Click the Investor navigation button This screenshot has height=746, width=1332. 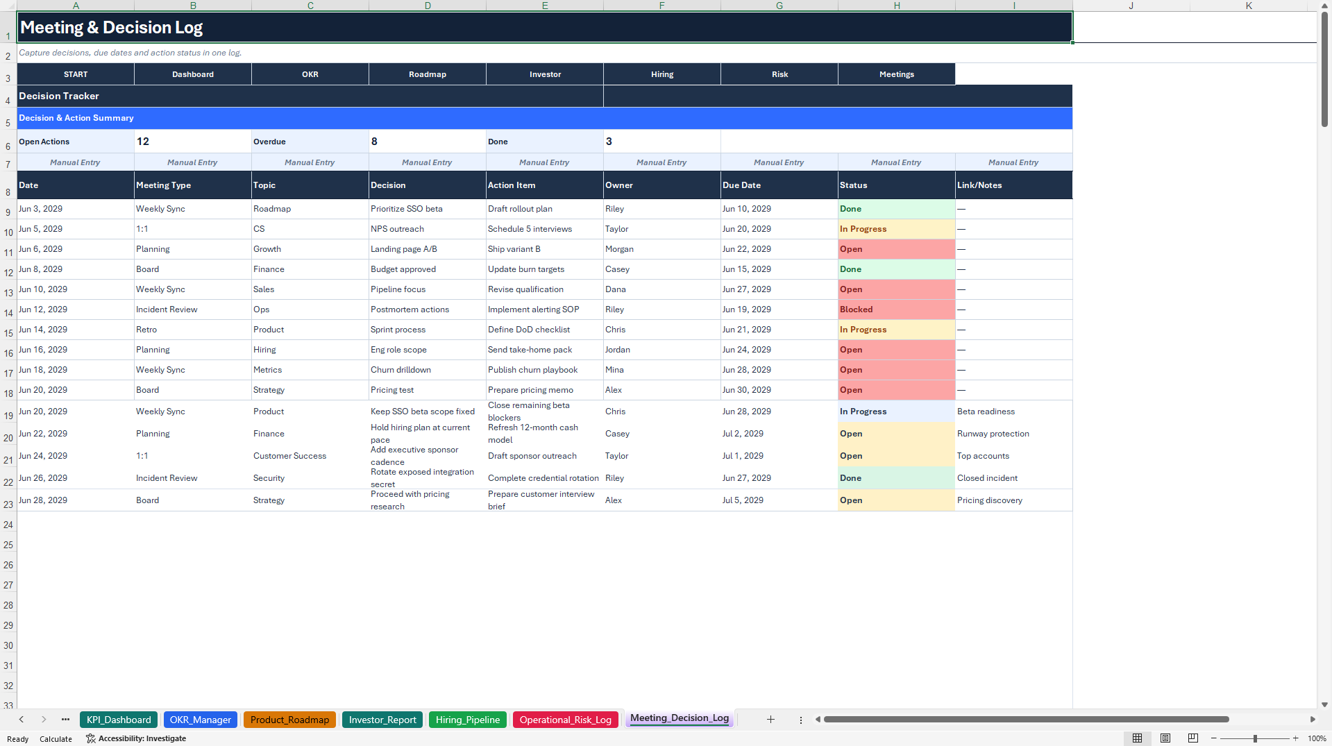[x=545, y=74]
